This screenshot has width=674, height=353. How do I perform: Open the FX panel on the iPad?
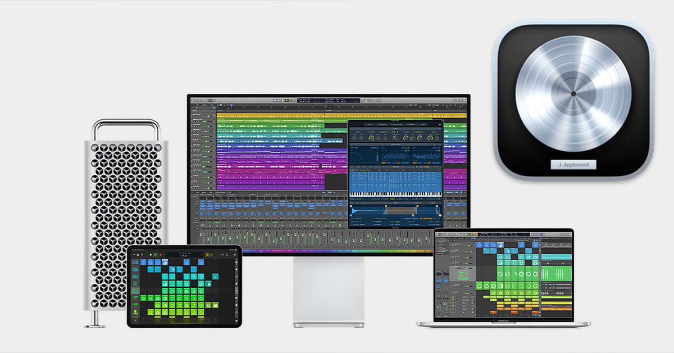pos(223,255)
